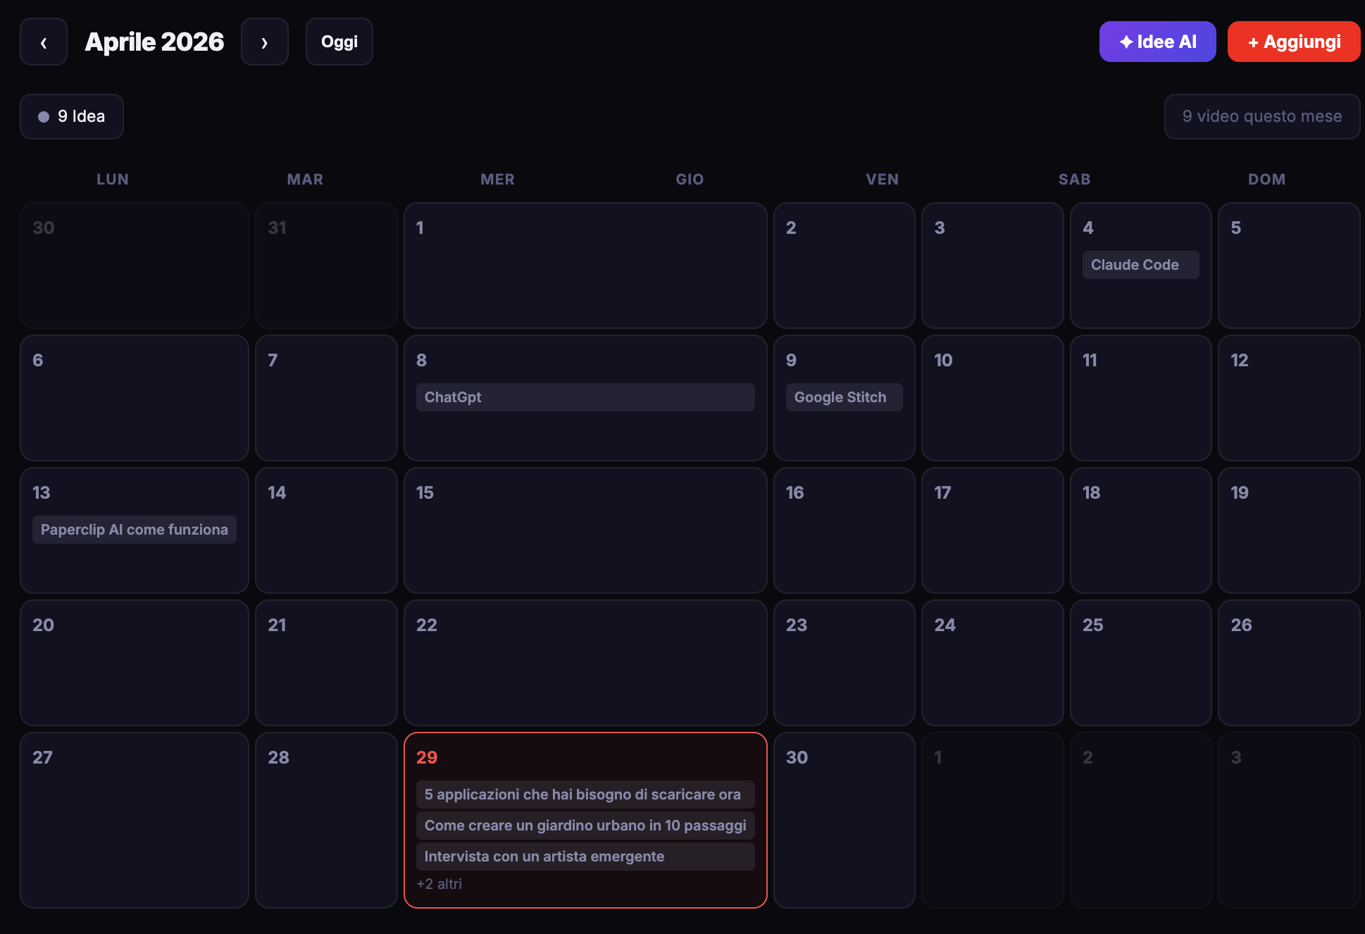Screen dimensions: 1365x934
Task: Open the Google Stitch entry
Action: [x=843, y=398]
